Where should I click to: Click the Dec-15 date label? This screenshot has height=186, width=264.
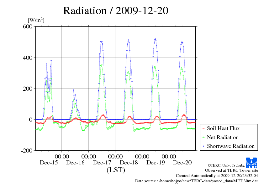49,163
